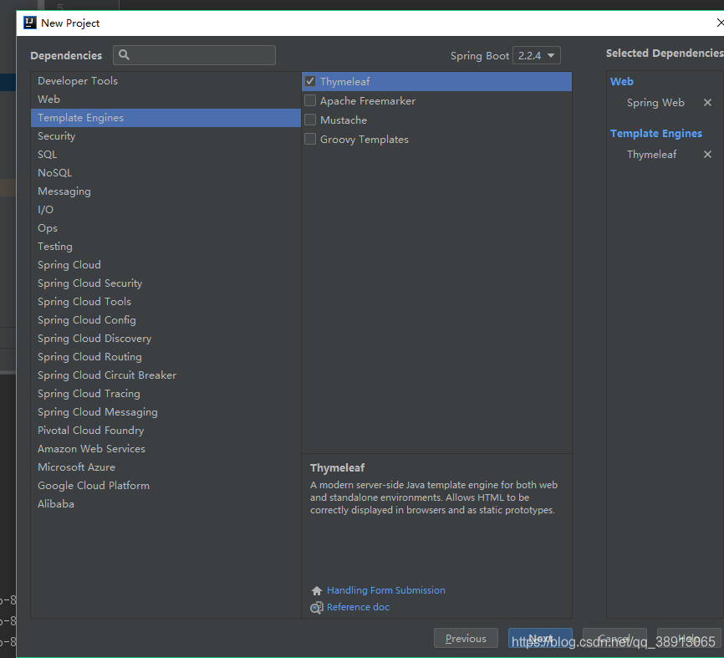Screen dimensions: 724x658
Task: Choose the Spring Cloud Config category
Action: pos(166,320)
